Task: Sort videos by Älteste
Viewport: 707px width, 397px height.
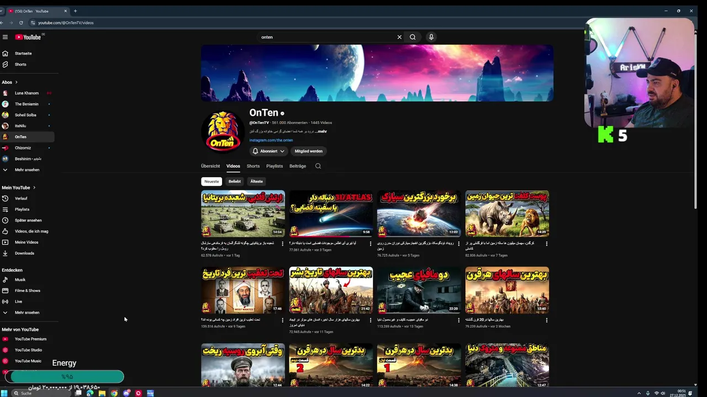Action: 256,181
